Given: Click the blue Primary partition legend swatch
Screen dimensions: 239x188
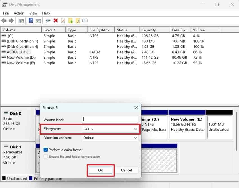Looking at the screenshot, I should 31,178.
